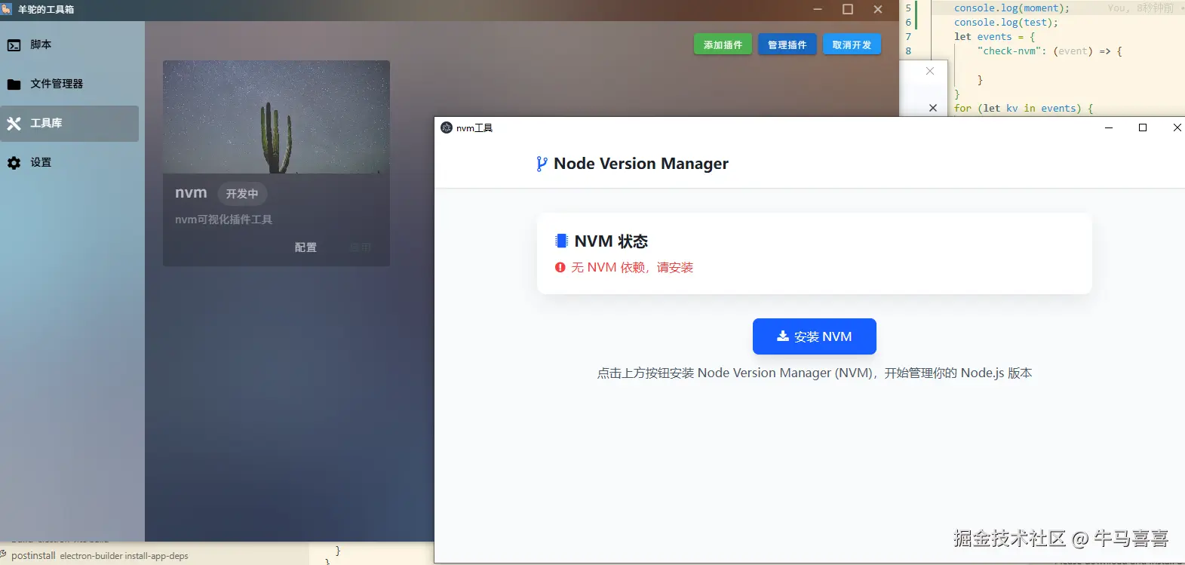The width and height of the screenshot is (1185, 565).
Task: Click the download icon in 安装 NVM
Action: [783, 336]
